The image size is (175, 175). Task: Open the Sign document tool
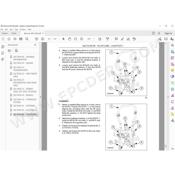click(128, 39)
